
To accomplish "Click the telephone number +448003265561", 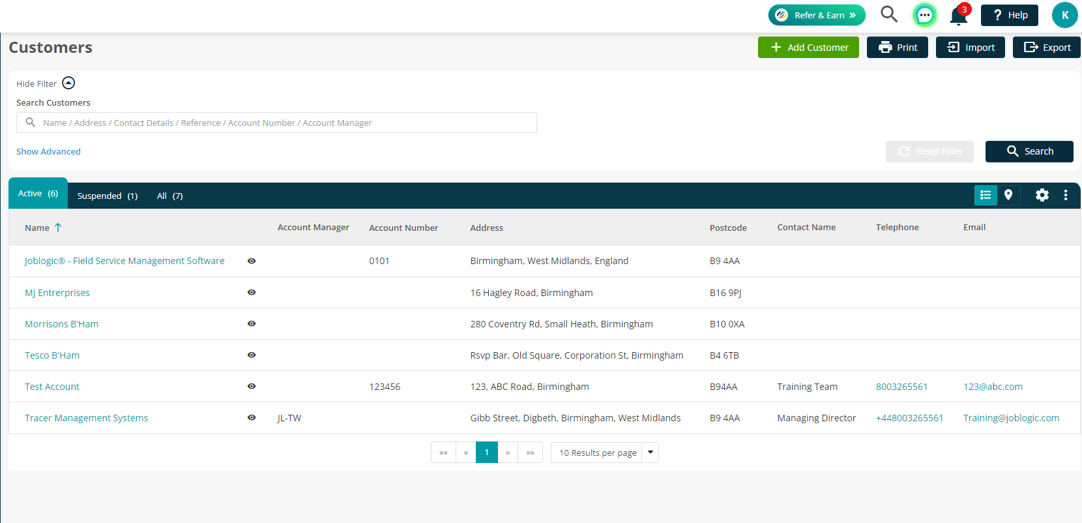I will coord(909,418).
